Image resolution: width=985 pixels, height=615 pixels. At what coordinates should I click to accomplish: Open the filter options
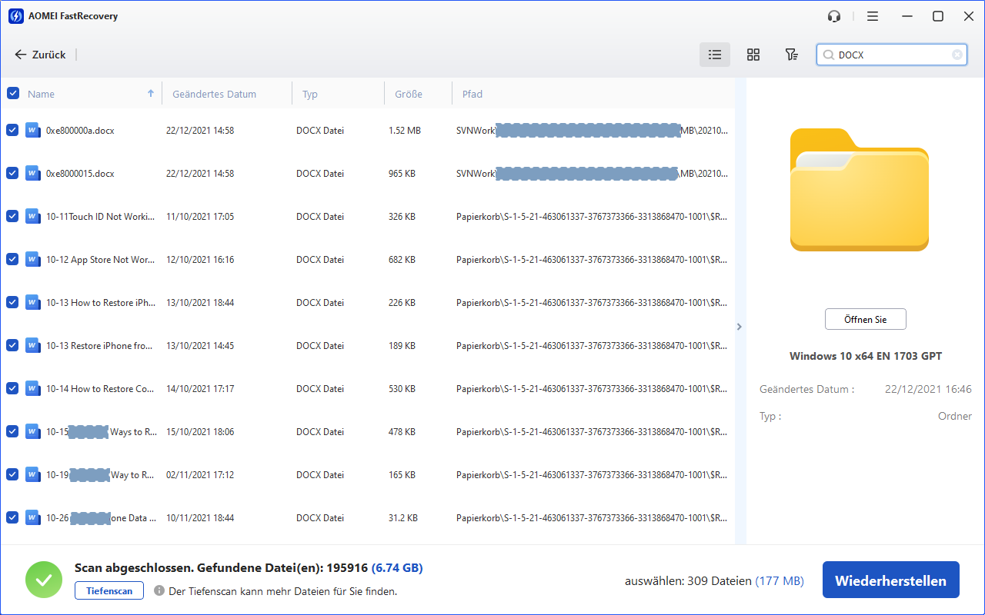pos(791,55)
